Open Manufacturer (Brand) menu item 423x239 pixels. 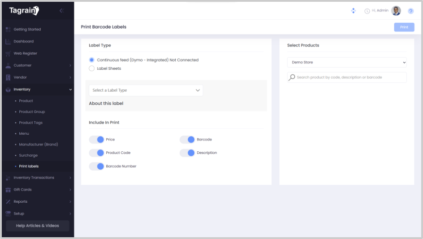pyautogui.click(x=38, y=145)
